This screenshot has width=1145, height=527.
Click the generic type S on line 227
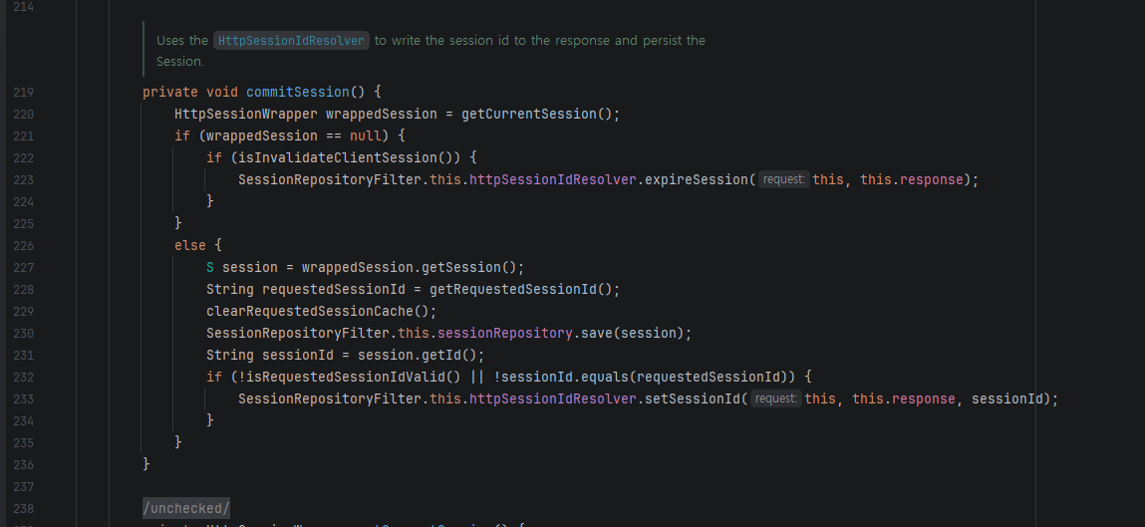pos(210,267)
